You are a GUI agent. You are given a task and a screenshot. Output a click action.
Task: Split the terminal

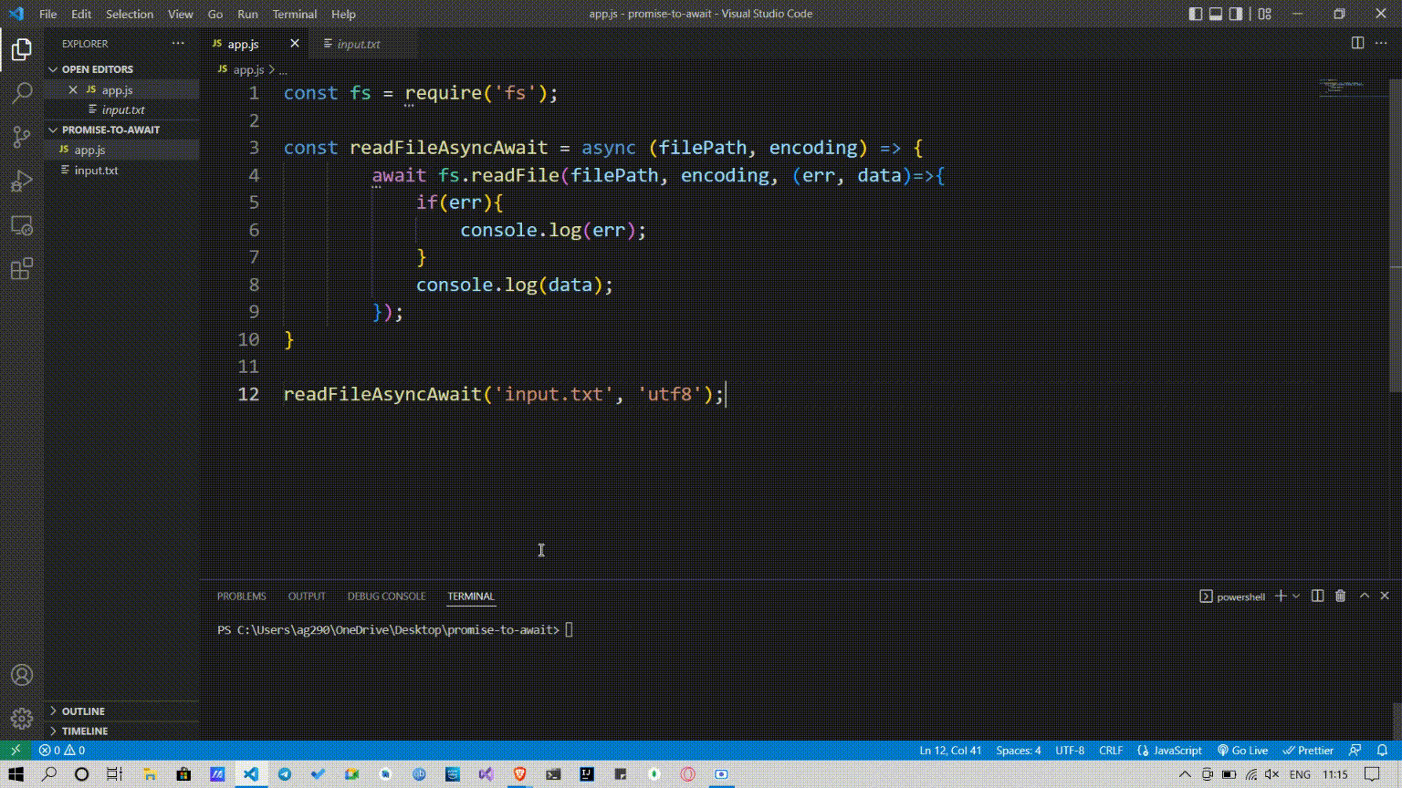pyautogui.click(x=1316, y=596)
